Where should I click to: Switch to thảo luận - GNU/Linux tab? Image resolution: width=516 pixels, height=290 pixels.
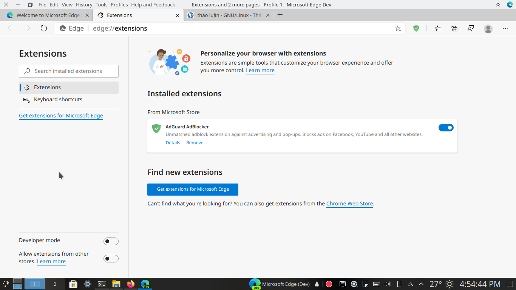(229, 15)
